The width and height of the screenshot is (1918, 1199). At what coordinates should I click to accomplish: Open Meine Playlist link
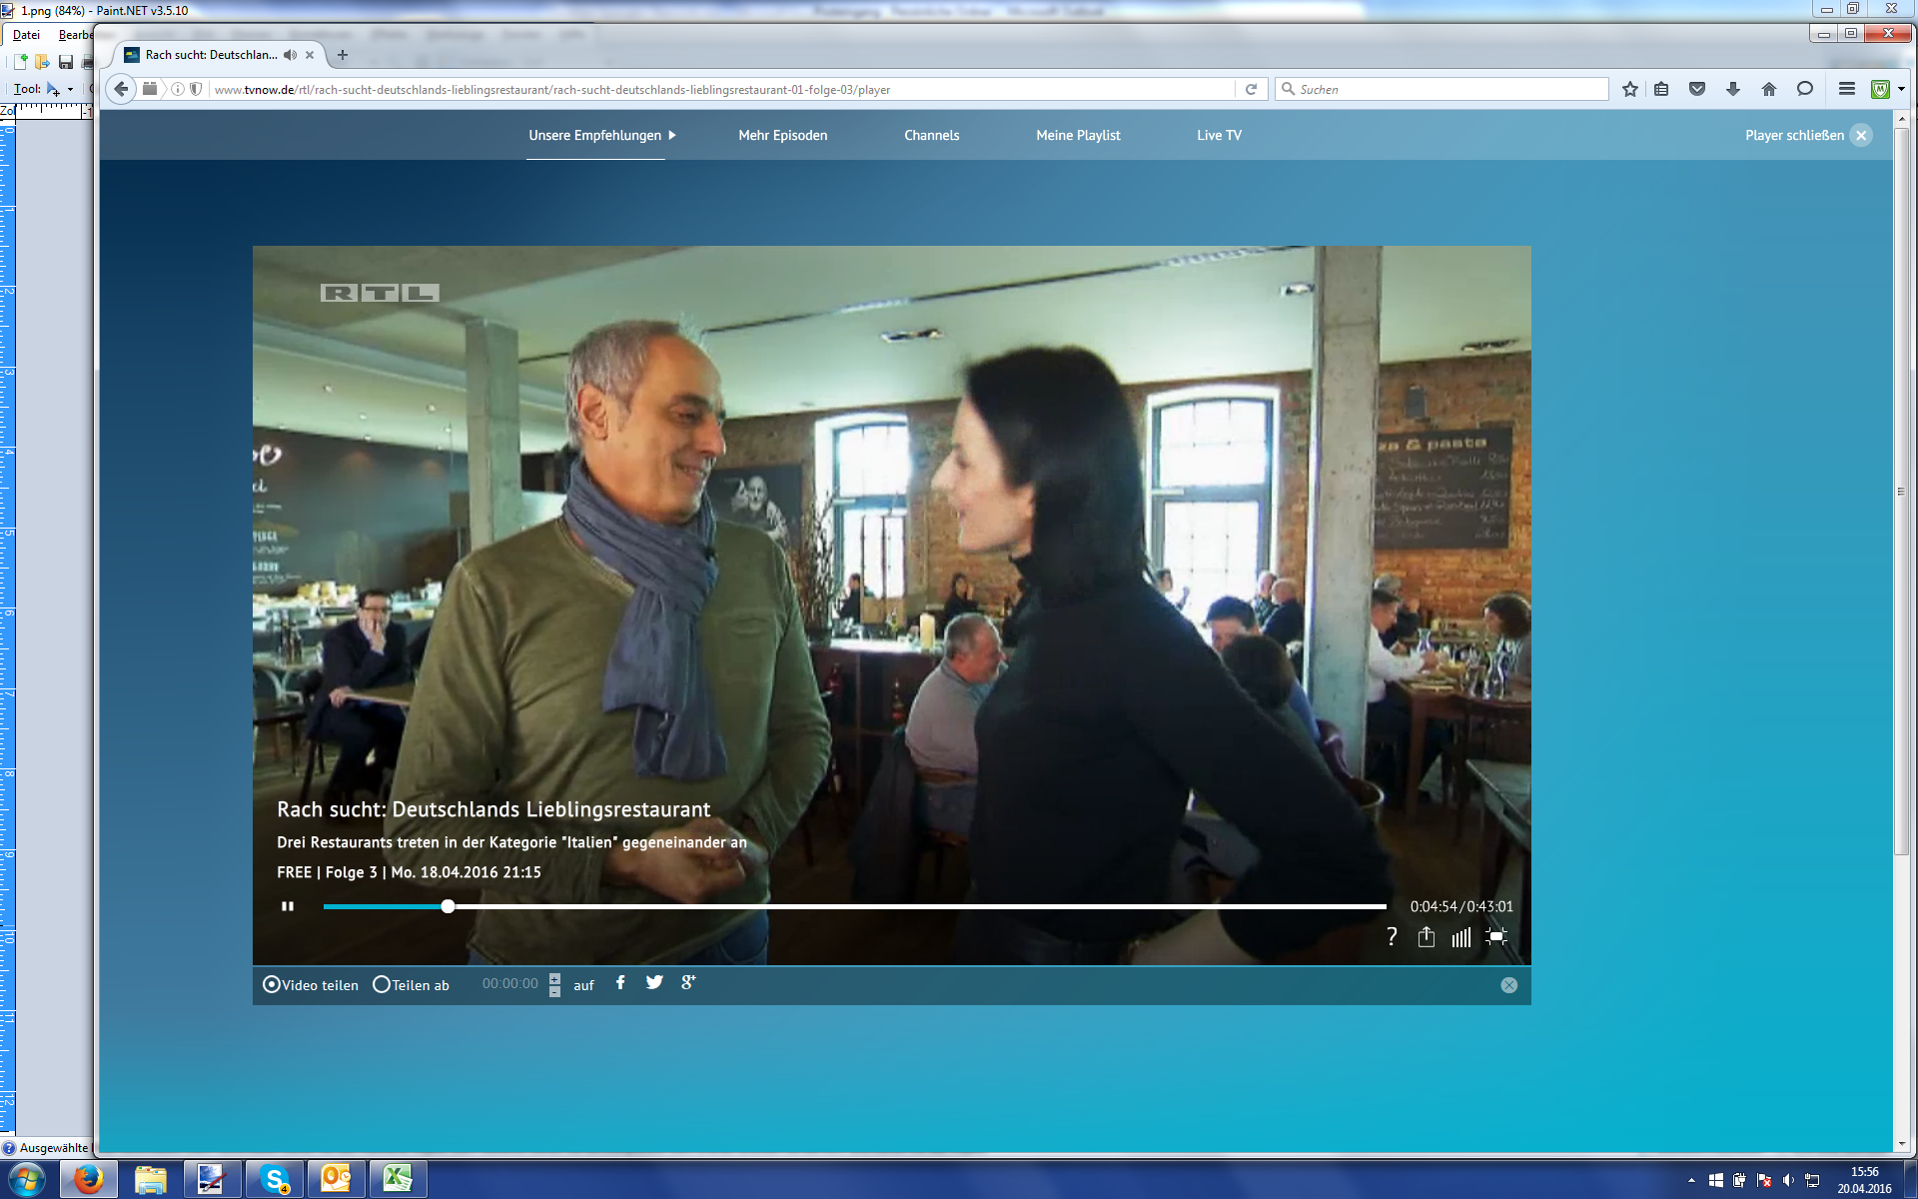pos(1078,136)
